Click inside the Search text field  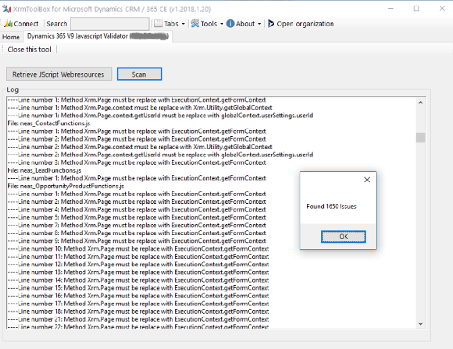coord(110,24)
